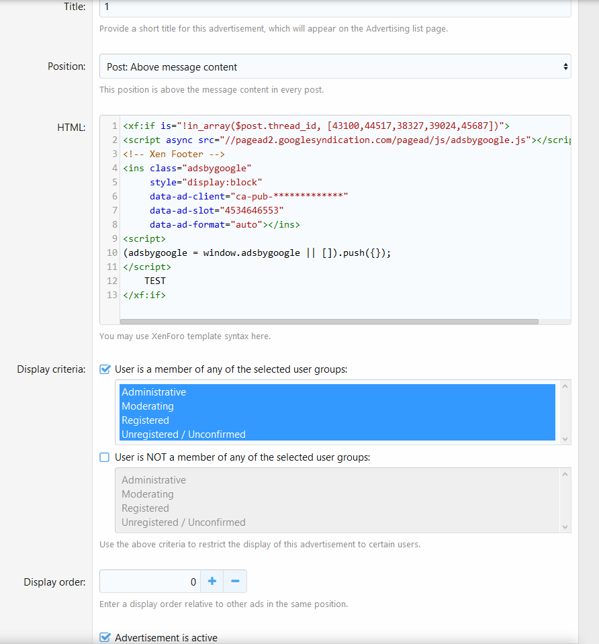This screenshot has height=644, width=599.
Task: Click the script async src code line
Action: coord(347,140)
